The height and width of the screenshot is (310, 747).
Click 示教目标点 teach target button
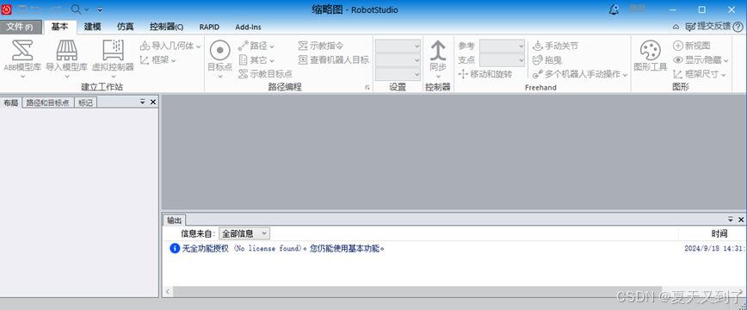[x=265, y=74]
